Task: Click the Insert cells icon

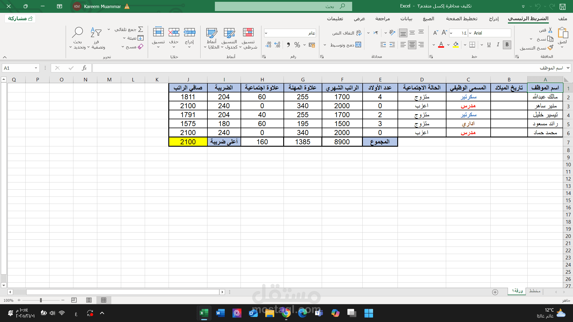Action: point(189,33)
